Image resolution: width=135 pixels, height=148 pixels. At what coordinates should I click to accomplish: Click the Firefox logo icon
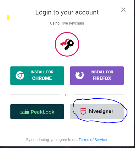point(80,76)
